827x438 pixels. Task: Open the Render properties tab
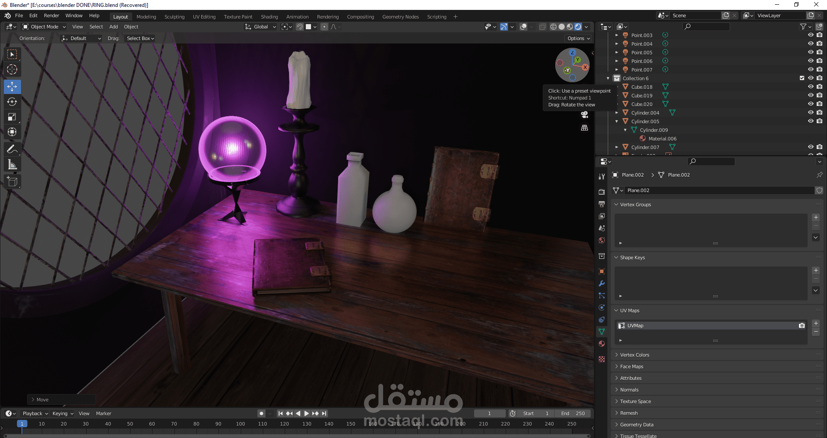(602, 192)
